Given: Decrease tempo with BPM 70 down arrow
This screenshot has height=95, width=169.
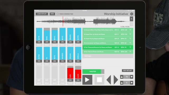Looking at the screenshot, I should click(132, 77).
